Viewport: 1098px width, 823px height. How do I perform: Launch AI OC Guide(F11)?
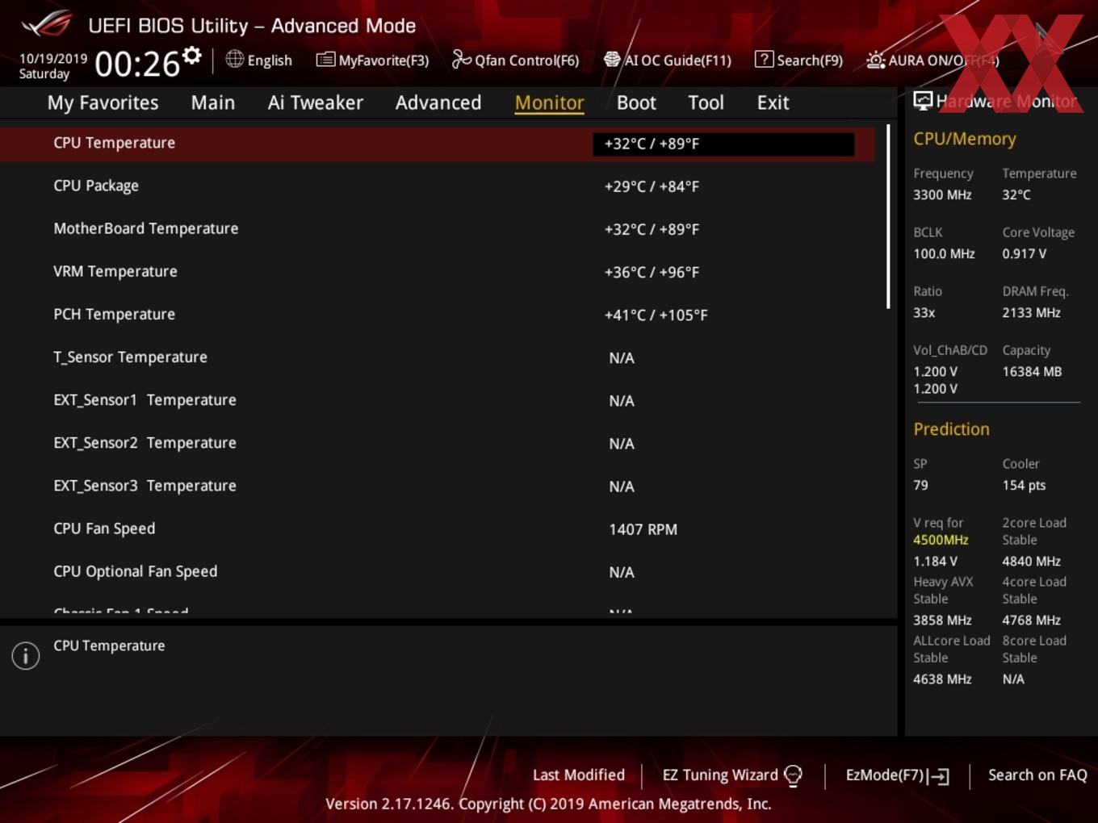pos(668,60)
